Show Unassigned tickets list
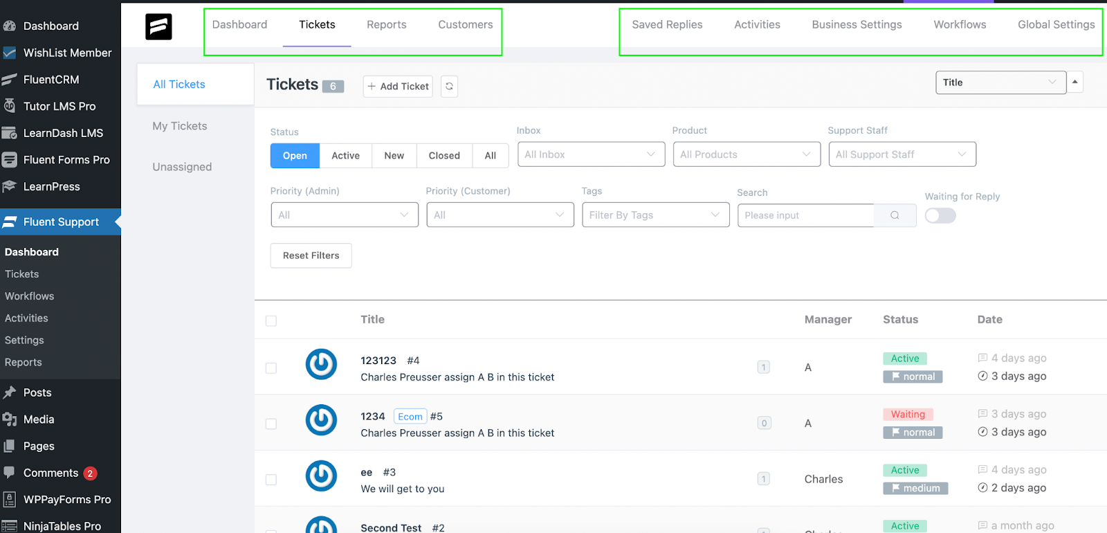 tap(182, 167)
